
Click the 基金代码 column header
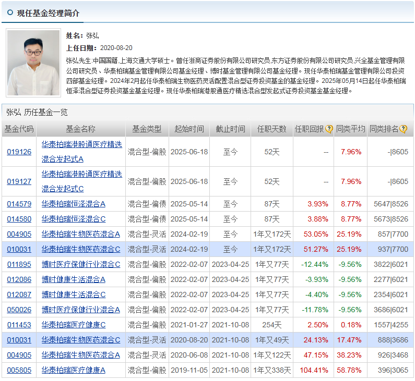tap(19, 129)
